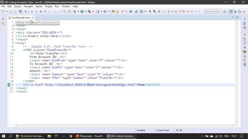Open the File menu

pyautogui.click(x=3, y=6)
